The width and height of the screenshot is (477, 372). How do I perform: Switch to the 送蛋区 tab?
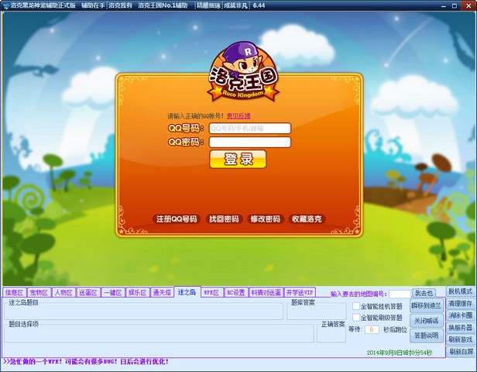(x=88, y=292)
